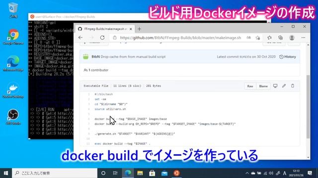This screenshot has width=318, height=178.
Task: Open the 'Drop cache-from from manual build script' commit
Action: (133, 57)
